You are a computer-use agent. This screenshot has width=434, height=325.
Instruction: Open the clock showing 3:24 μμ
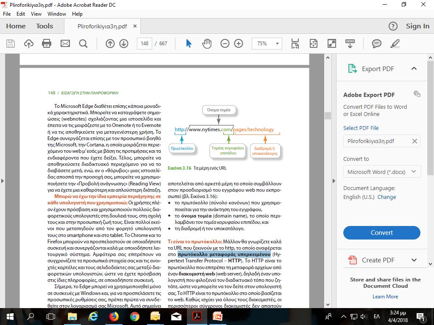click(398, 317)
